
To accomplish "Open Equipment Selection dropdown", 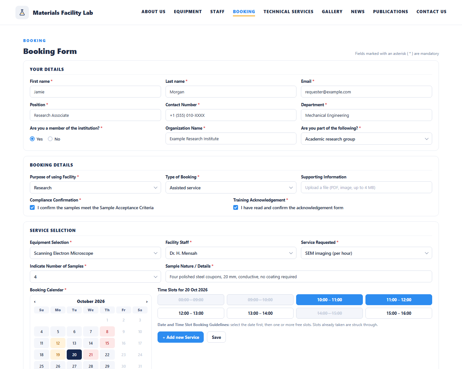I will (x=95, y=253).
